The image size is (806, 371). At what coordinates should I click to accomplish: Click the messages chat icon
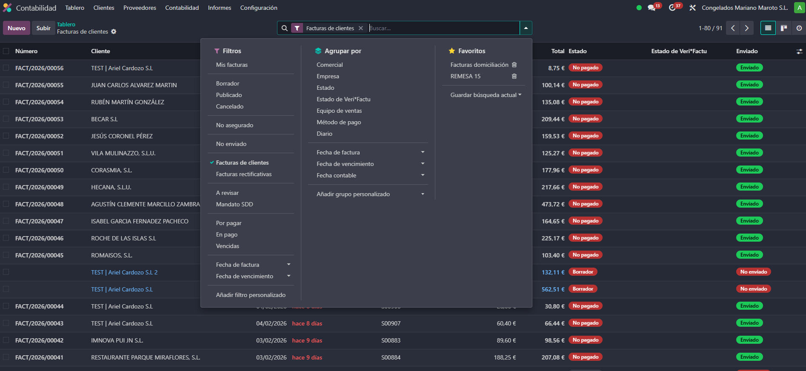[652, 8]
